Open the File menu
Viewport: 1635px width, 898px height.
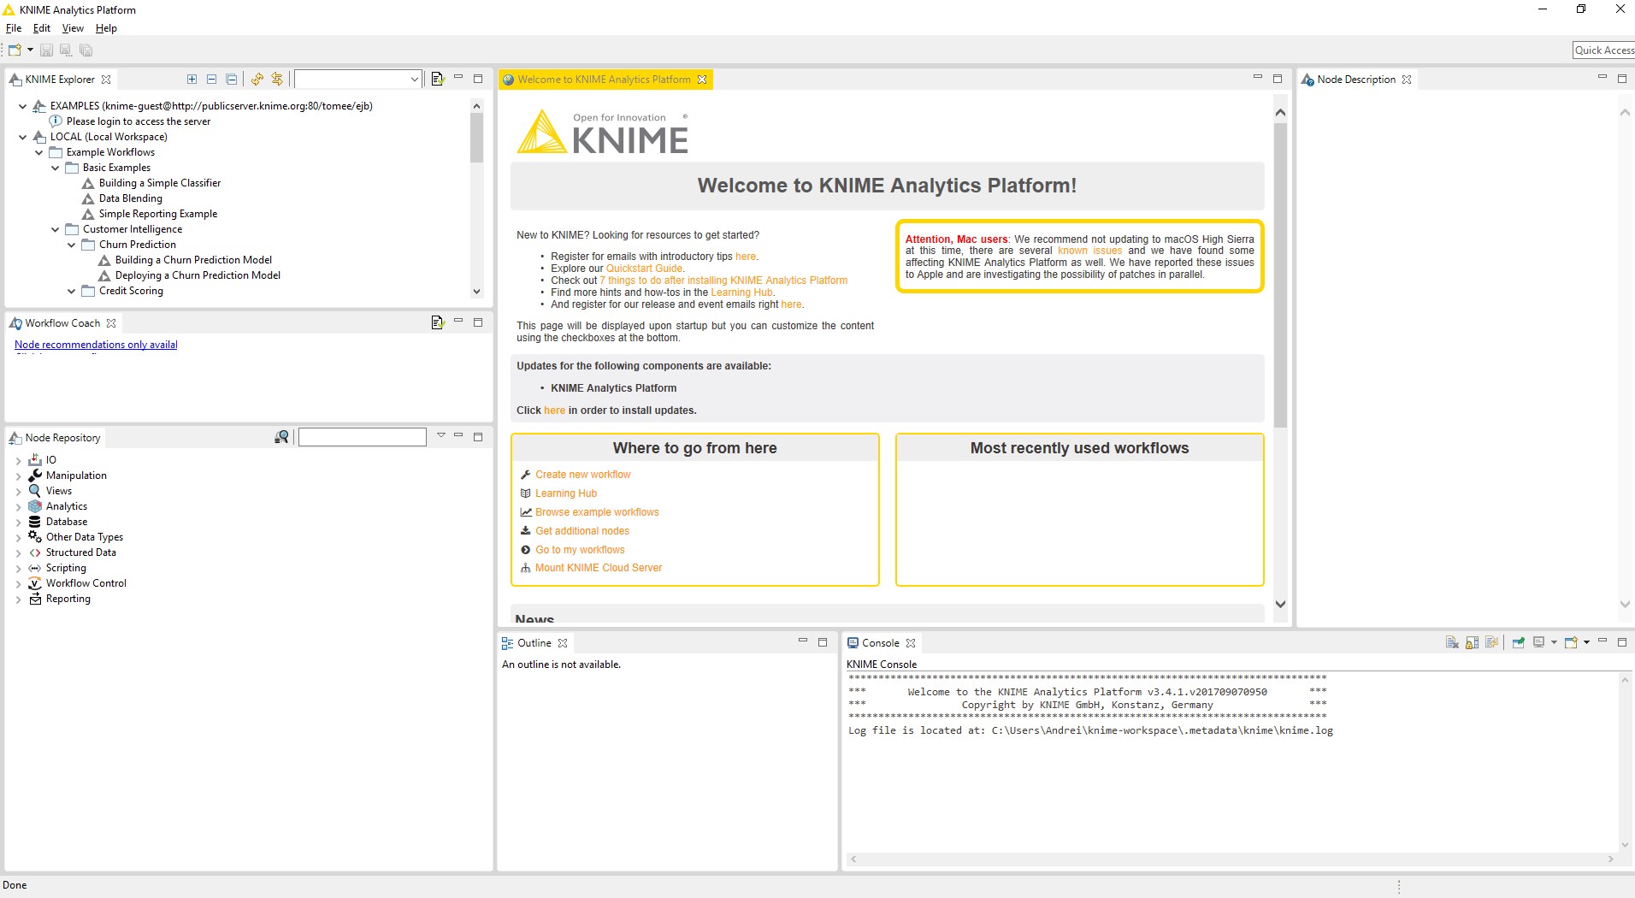point(14,28)
